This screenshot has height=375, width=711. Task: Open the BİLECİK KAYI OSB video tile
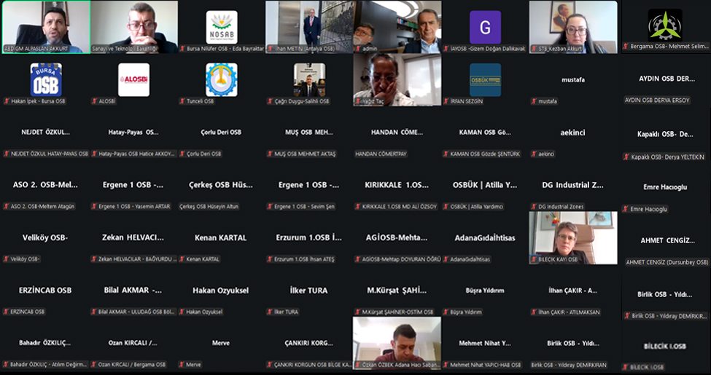pos(572,237)
